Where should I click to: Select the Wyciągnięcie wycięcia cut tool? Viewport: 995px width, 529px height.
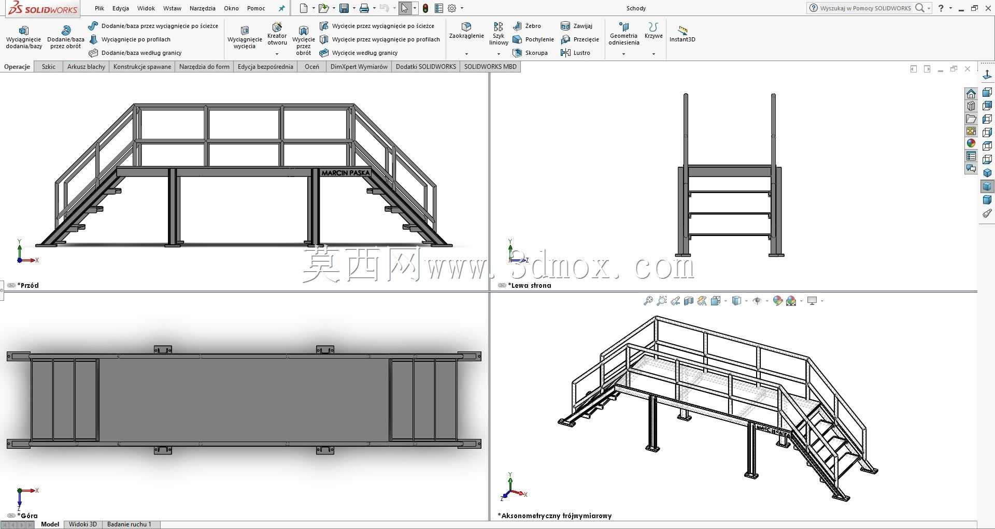pos(245,37)
